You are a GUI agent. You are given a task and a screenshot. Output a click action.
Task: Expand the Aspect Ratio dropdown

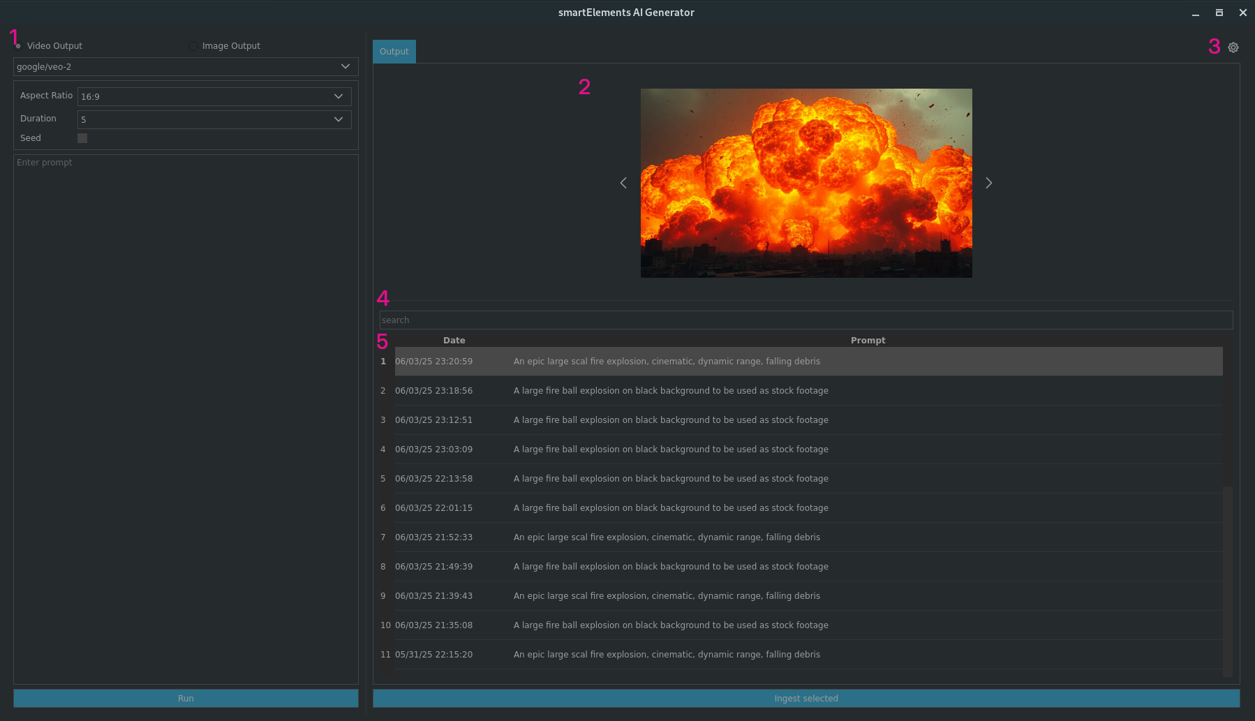pos(214,96)
